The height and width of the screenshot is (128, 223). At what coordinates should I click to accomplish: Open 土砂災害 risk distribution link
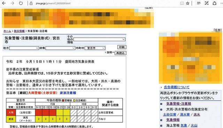[x=170, y=114]
